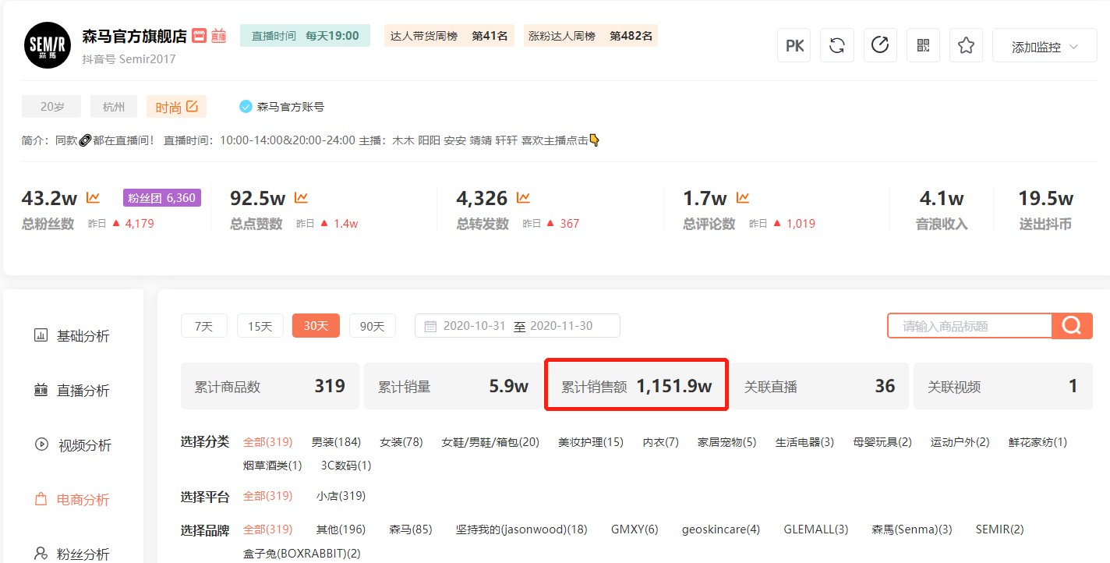Click the 关联视频 1 stat card
The height and width of the screenshot is (563, 1110).
1002,386
